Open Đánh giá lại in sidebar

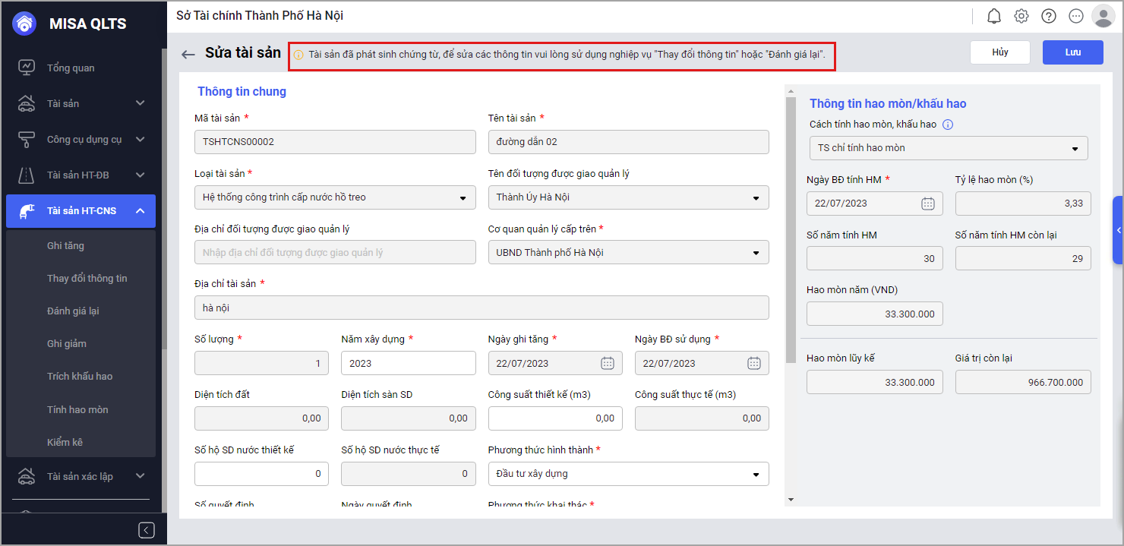coord(73,311)
